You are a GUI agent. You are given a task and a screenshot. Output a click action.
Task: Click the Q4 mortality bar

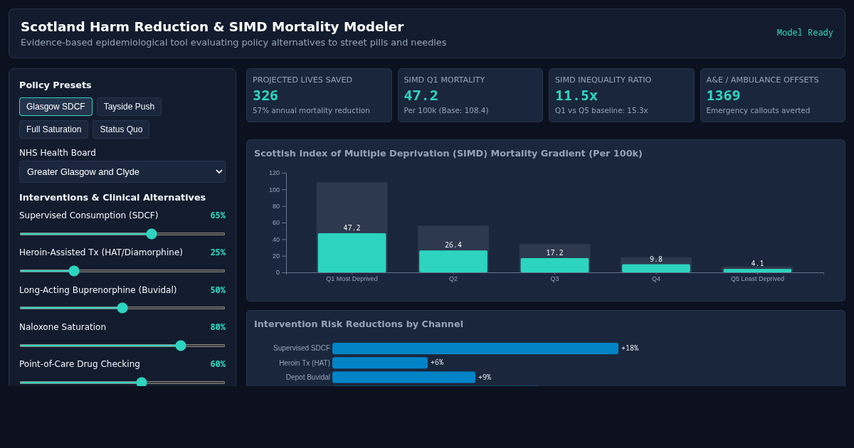[656, 268]
